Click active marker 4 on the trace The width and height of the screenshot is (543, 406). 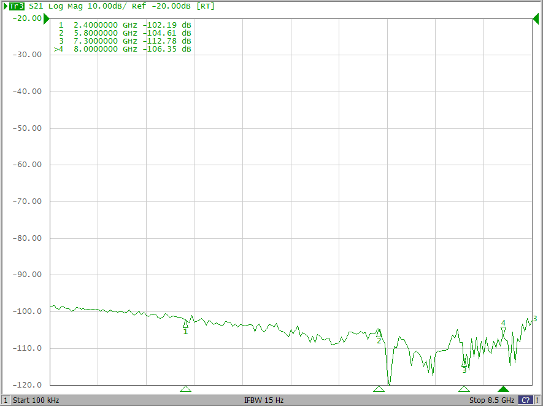(503, 330)
